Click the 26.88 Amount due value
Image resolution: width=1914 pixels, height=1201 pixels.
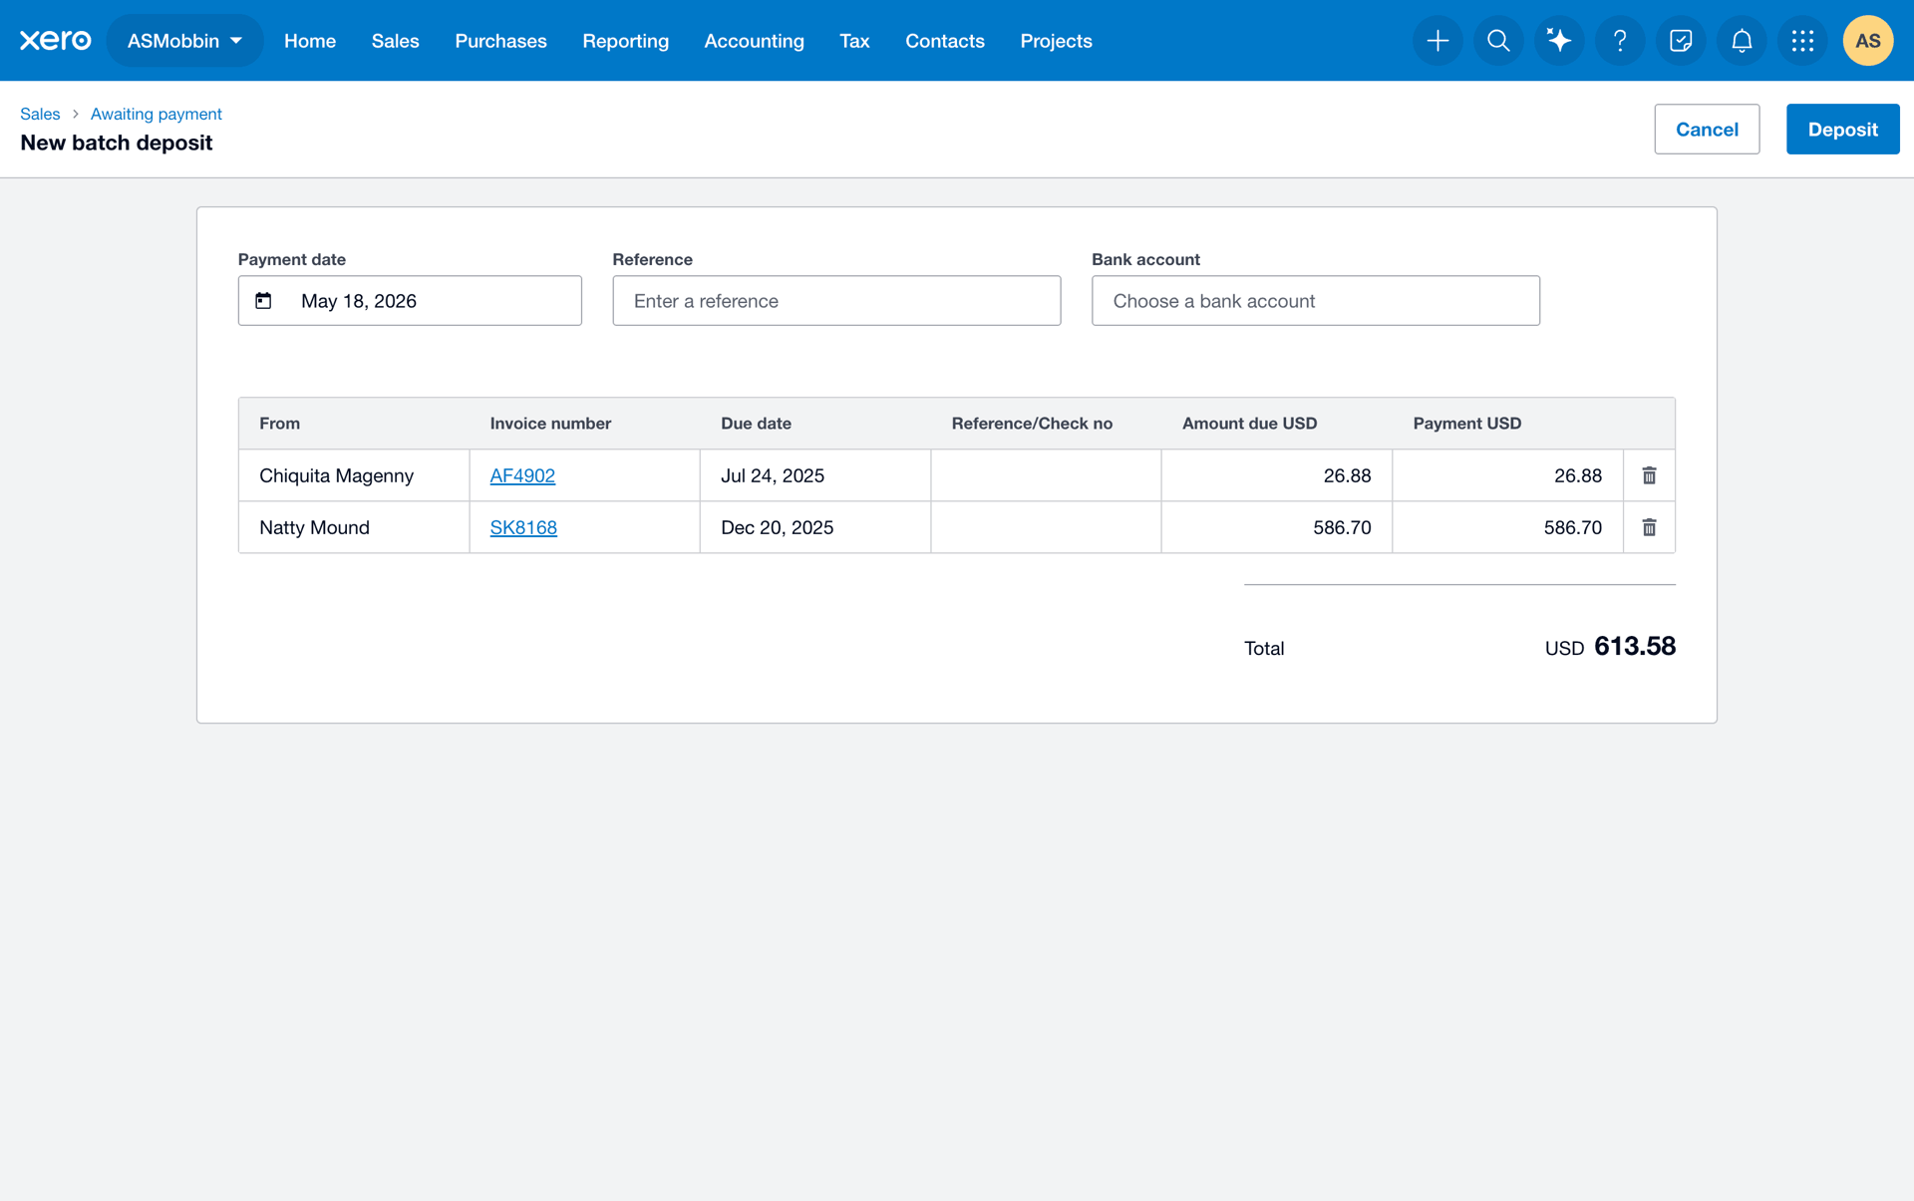pos(1347,475)
